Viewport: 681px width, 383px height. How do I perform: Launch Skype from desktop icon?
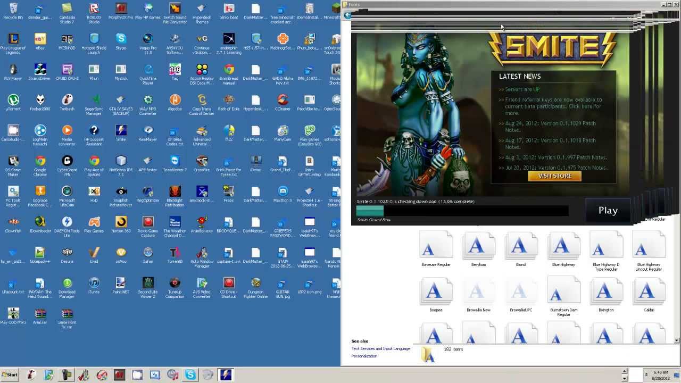click(x=121, y=42)
